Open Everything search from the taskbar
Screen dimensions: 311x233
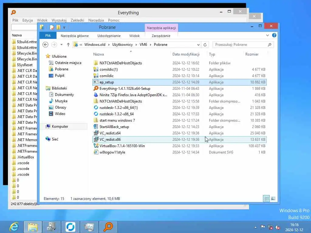pos(108,227)
